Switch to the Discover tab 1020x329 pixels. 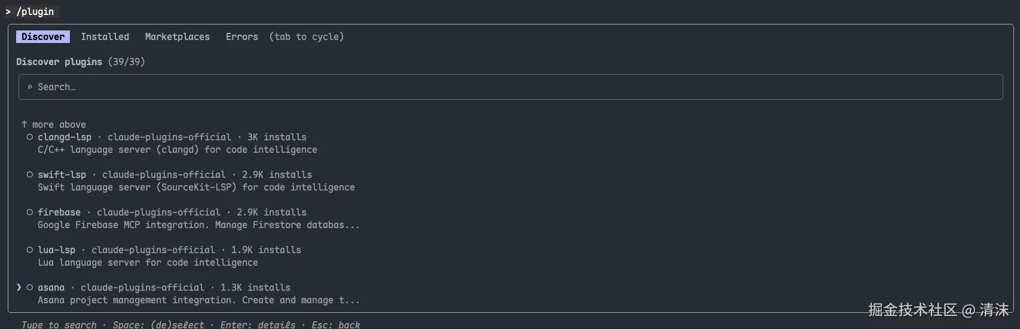click(43, 37)
